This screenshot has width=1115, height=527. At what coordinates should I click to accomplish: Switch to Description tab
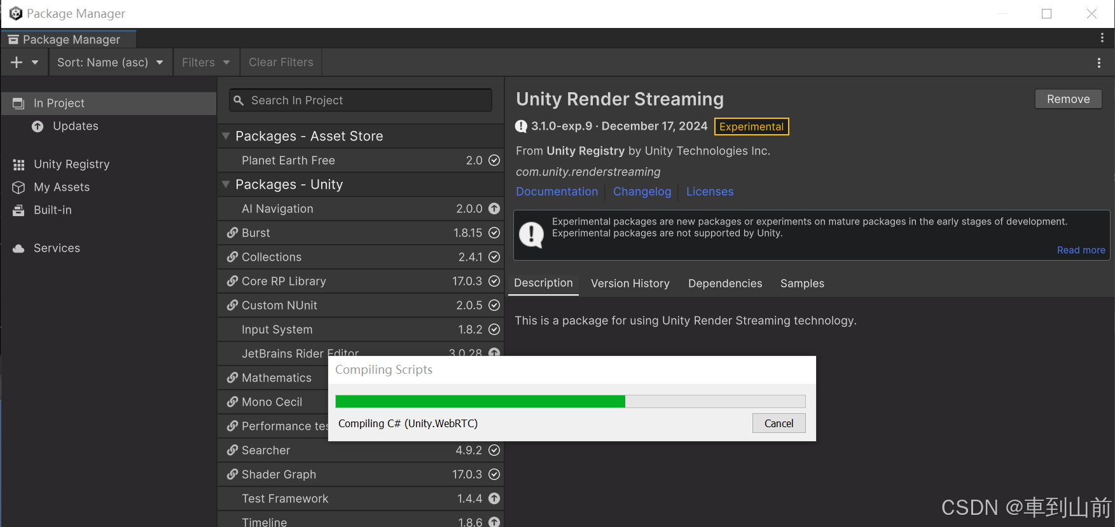[543, 283]
